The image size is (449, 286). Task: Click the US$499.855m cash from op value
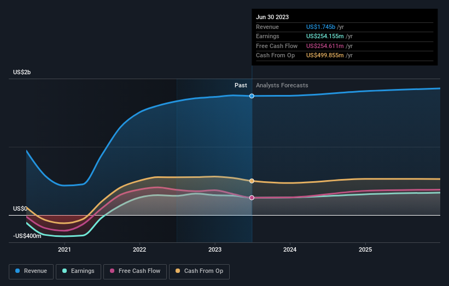point(325,56)
